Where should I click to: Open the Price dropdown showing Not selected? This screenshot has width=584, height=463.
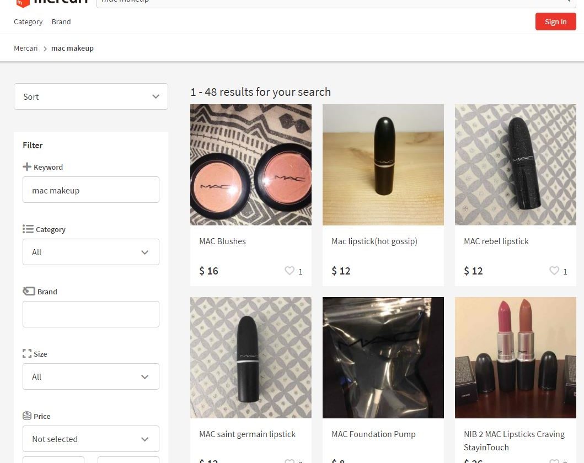(91, 439)
